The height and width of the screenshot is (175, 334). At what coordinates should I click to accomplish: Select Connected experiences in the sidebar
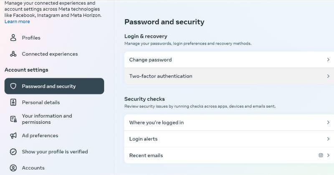(50, 54)
